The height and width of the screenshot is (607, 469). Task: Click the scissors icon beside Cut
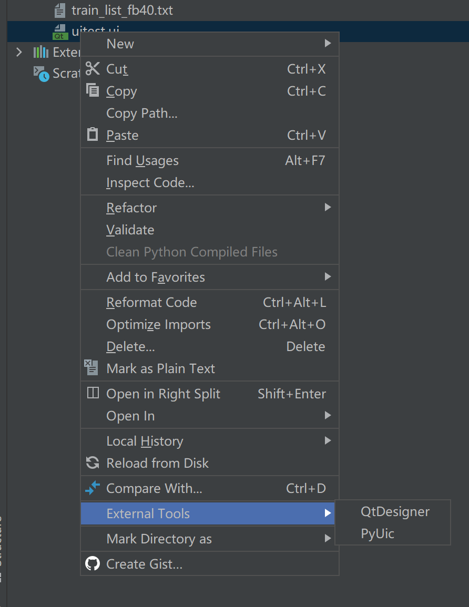pos(91,68)
